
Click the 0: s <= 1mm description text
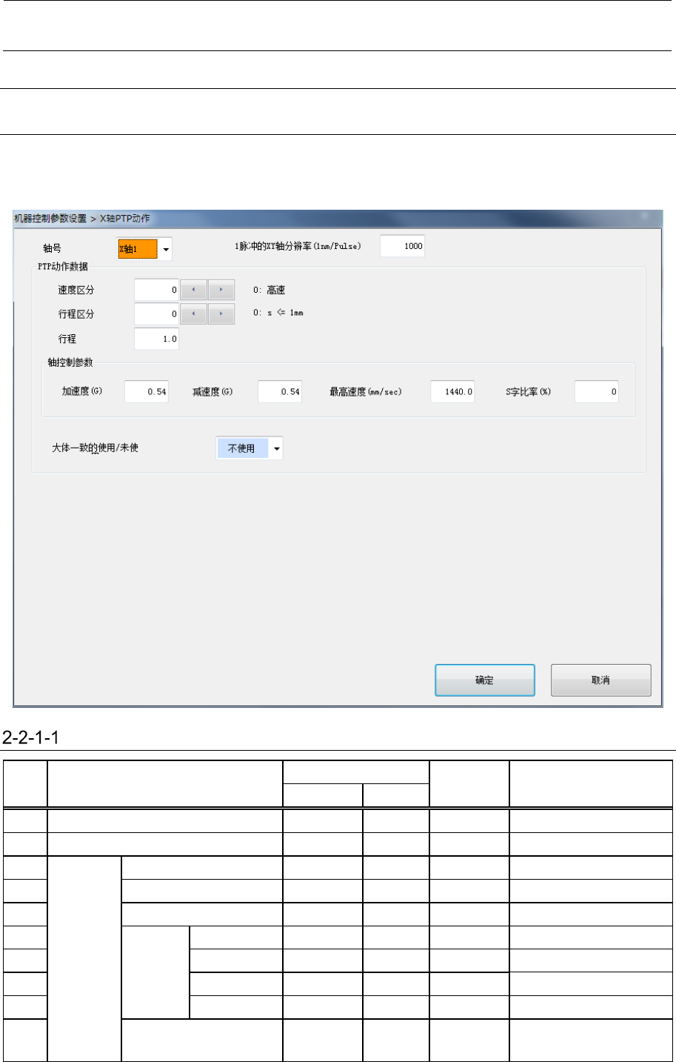tap(278, 313)
